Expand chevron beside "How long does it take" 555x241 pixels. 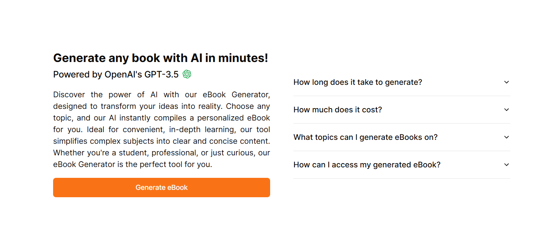506,82
